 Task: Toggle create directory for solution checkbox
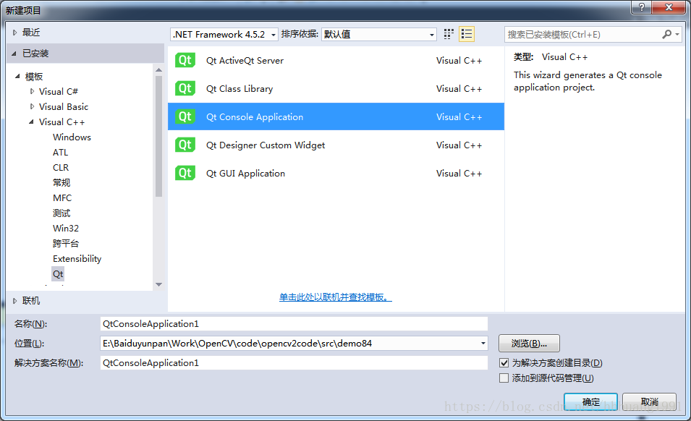(x=504, y=363)
